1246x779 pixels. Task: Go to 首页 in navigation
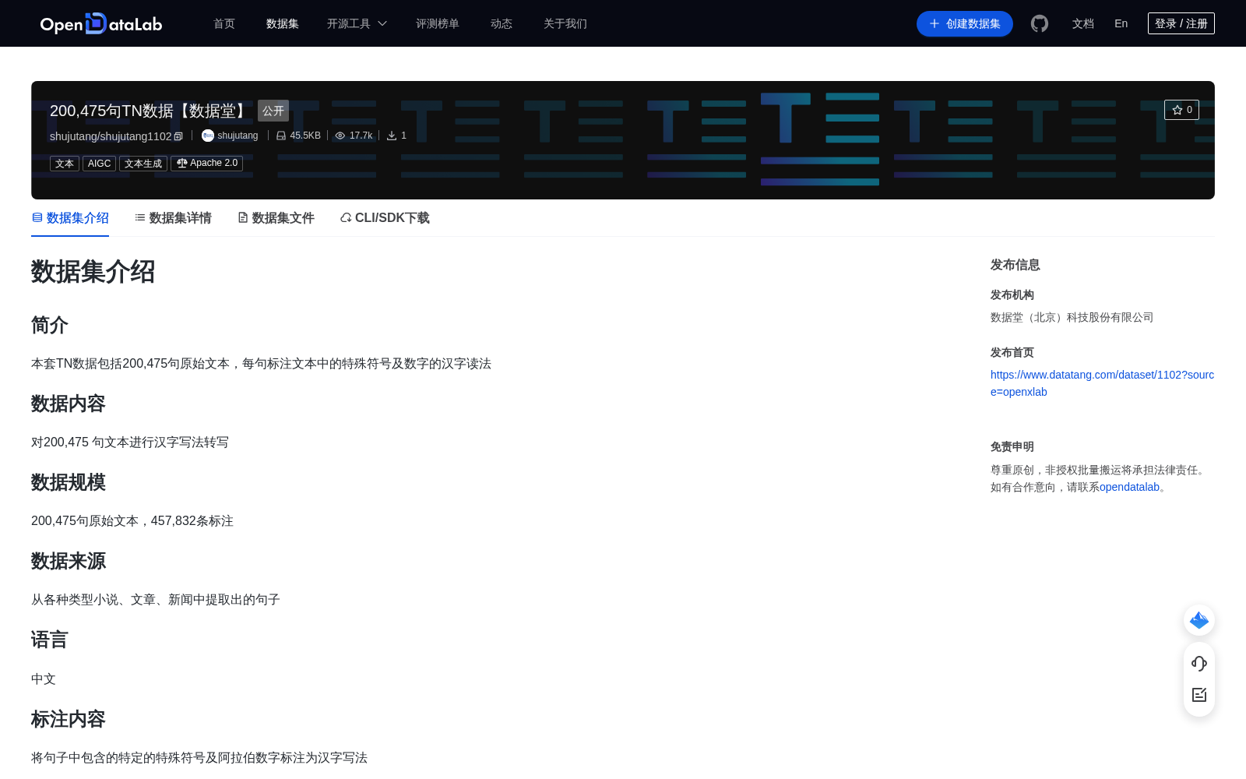pyautogui.click(x=224, y=23)
